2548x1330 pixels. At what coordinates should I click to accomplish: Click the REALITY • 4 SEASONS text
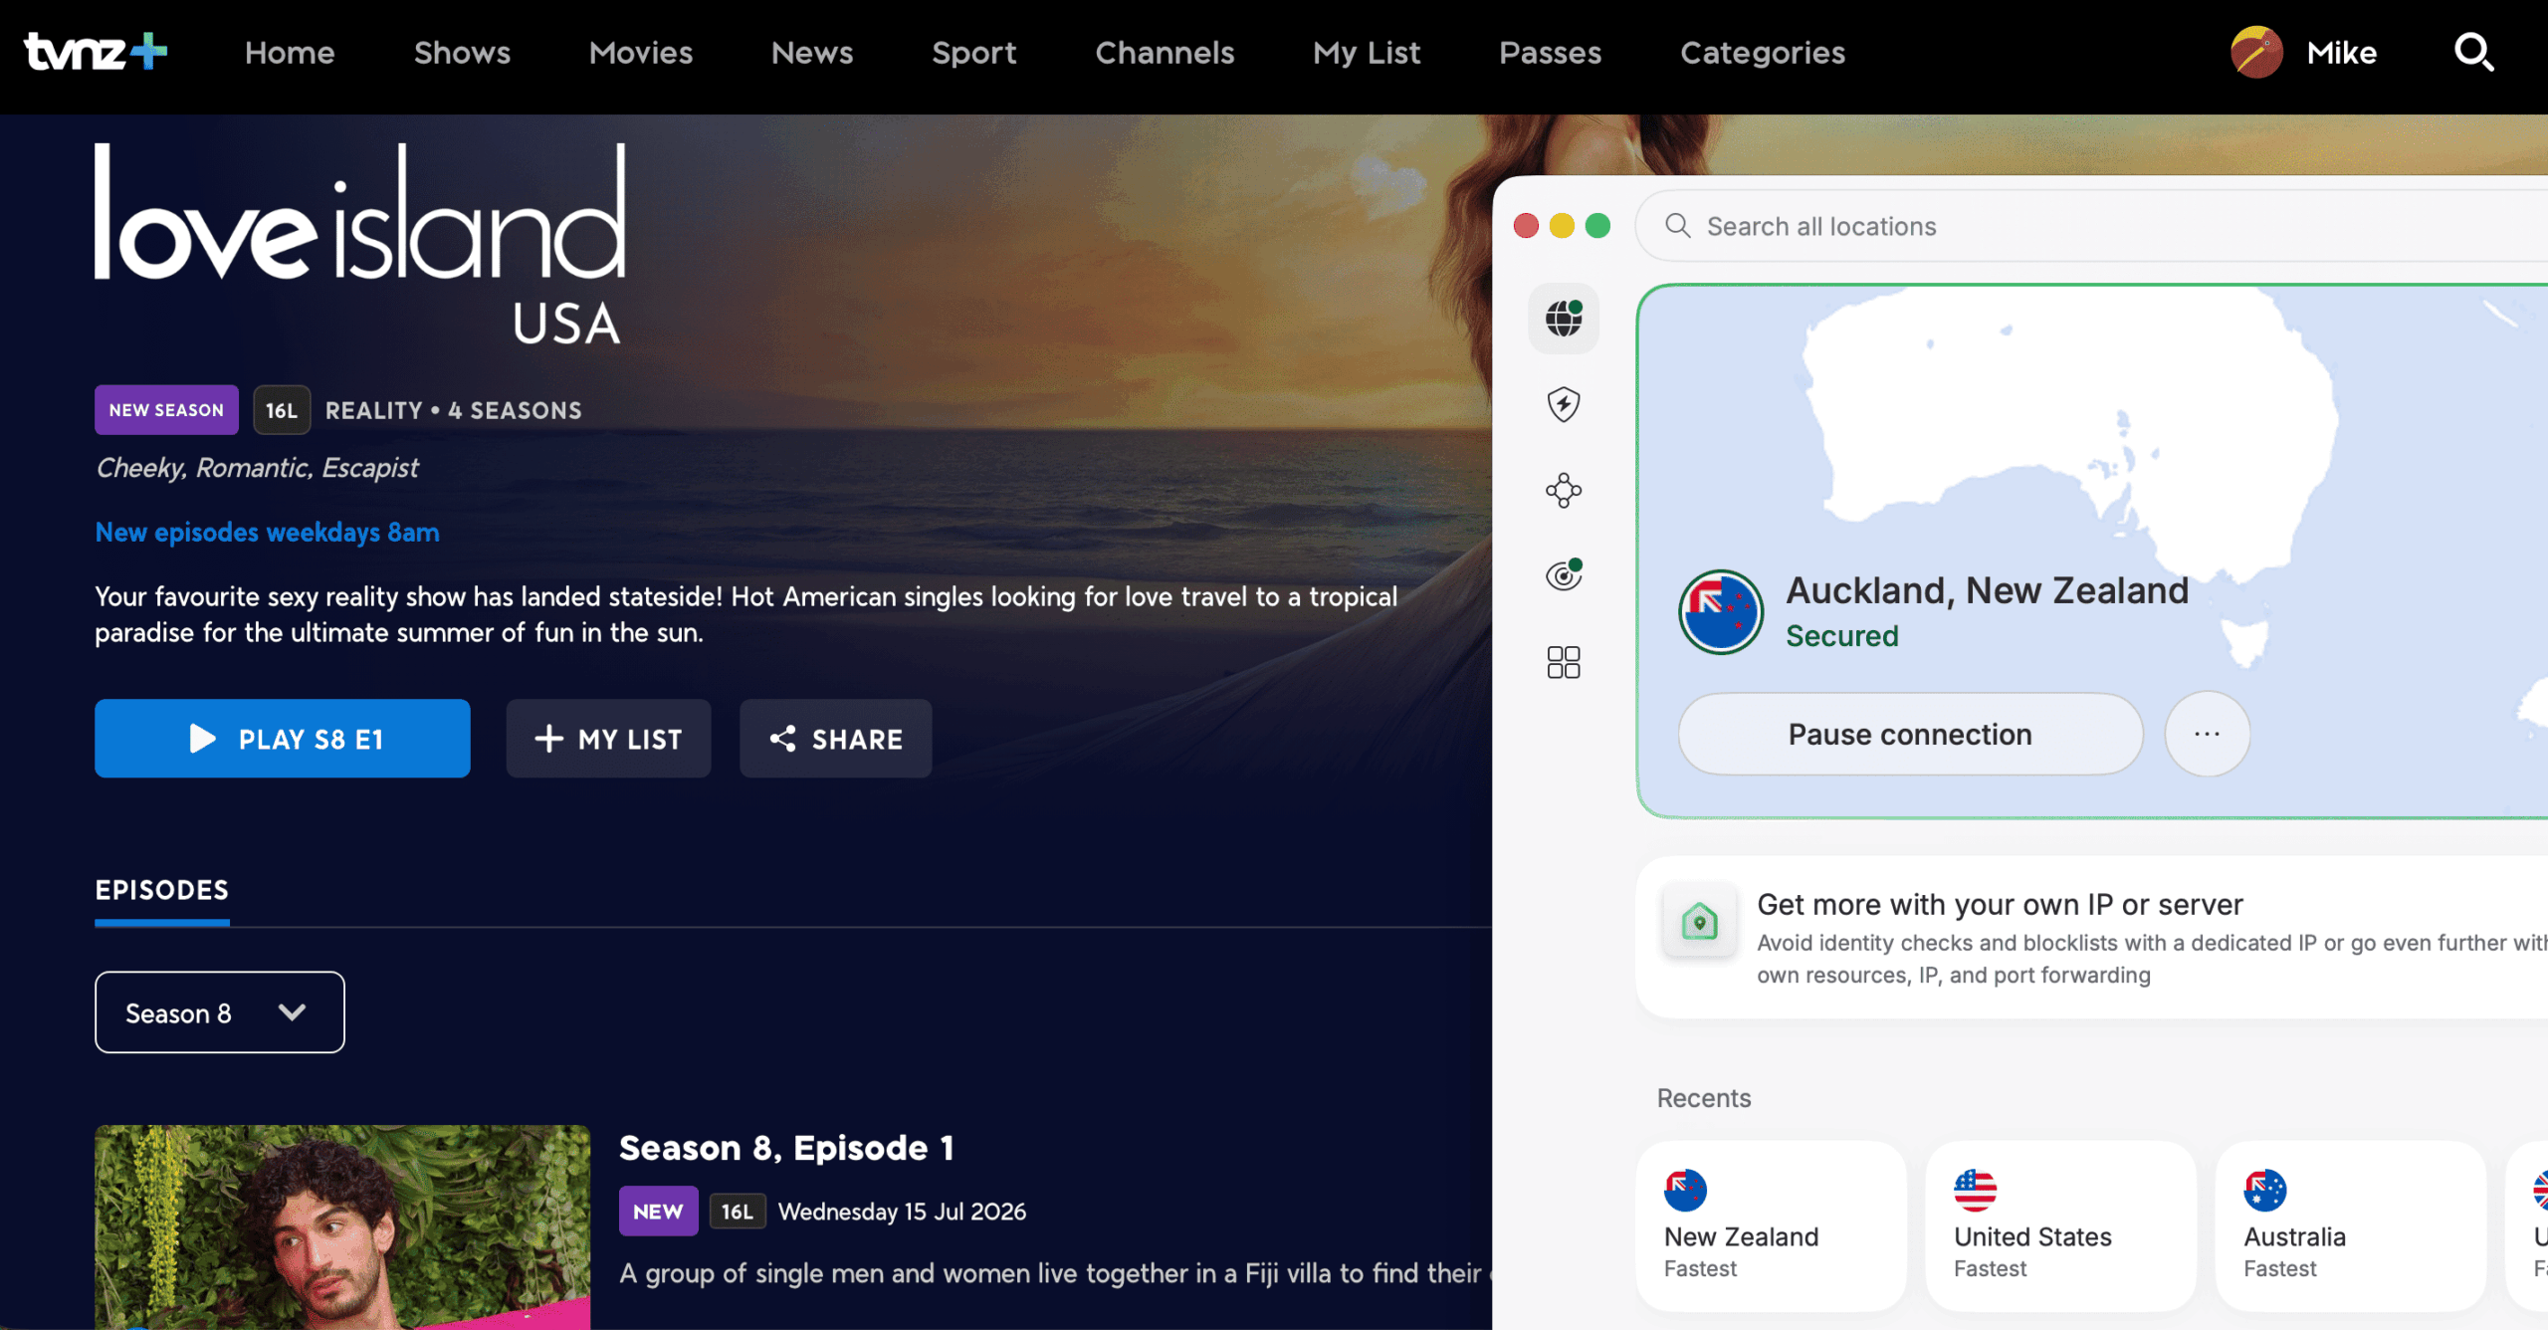pos(454,410)
